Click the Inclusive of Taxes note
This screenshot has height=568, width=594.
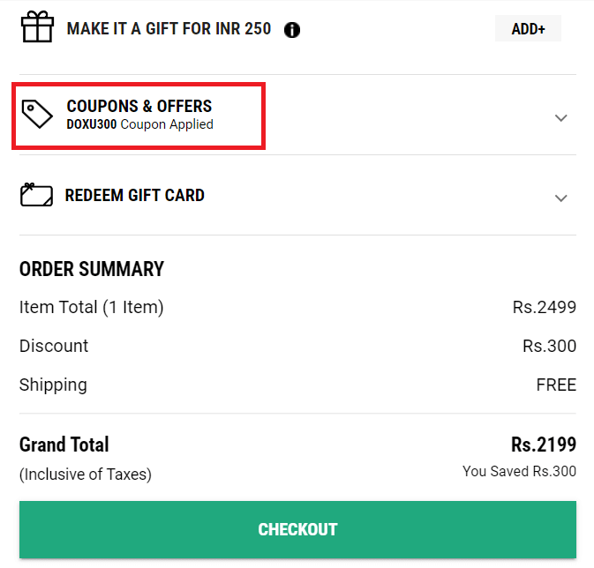point(86,475)
